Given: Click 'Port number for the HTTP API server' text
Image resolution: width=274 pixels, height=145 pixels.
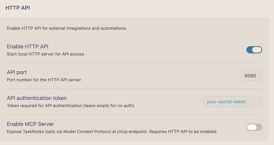Looking at the screenshot, I should pyautogui.click(x=44, y=80).
